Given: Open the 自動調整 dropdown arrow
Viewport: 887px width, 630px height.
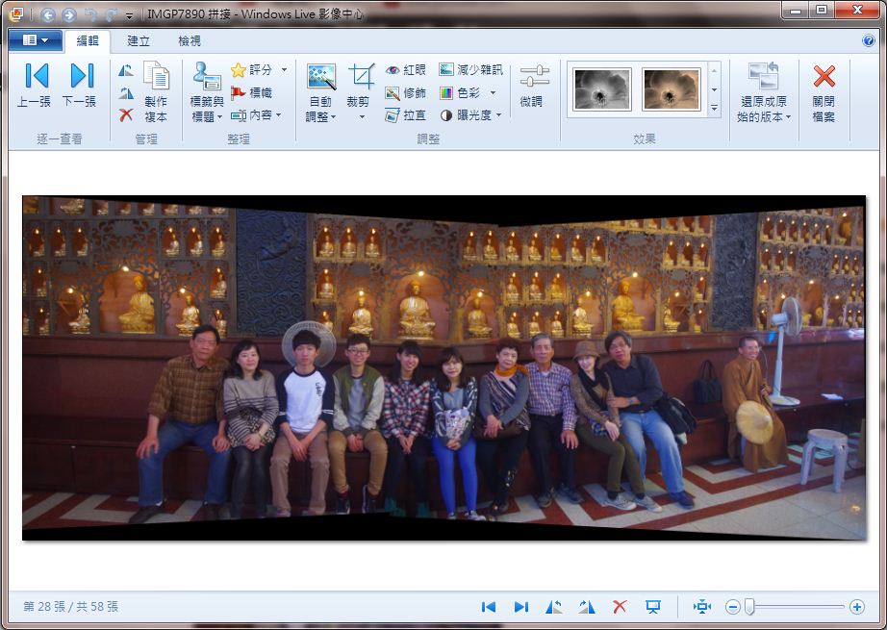Looking at the screenshot, I should (x=333, y=117).
